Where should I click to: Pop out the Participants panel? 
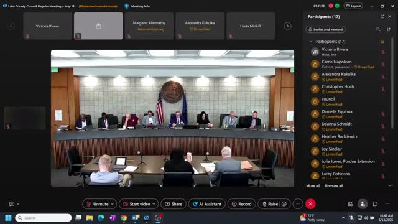tap(382, 17)
